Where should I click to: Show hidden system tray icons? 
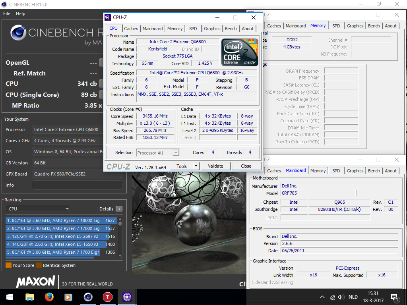coord(322,297)
